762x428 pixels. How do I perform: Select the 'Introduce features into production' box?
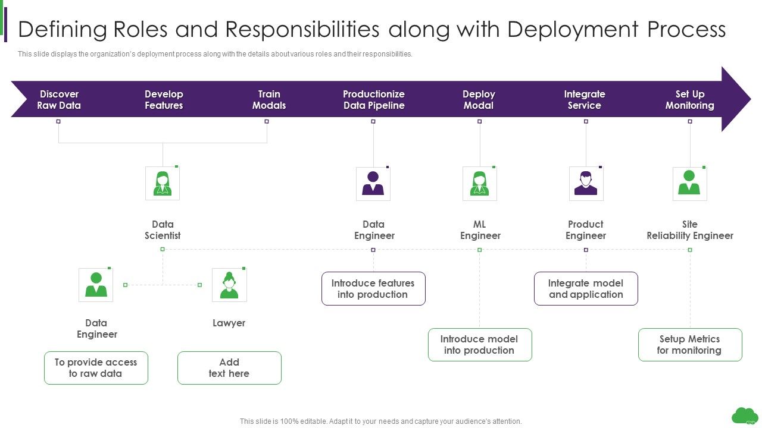373,288
